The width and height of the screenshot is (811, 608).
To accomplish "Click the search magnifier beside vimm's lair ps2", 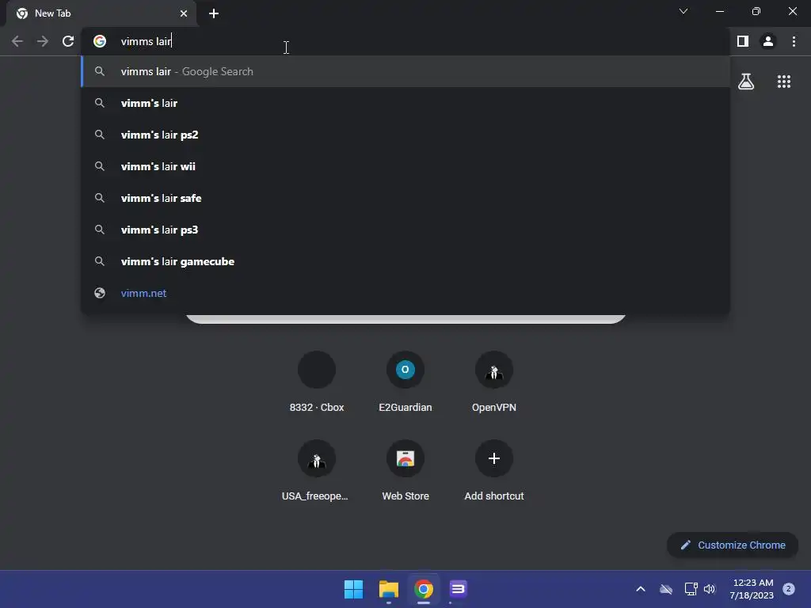I will [100, 135].
